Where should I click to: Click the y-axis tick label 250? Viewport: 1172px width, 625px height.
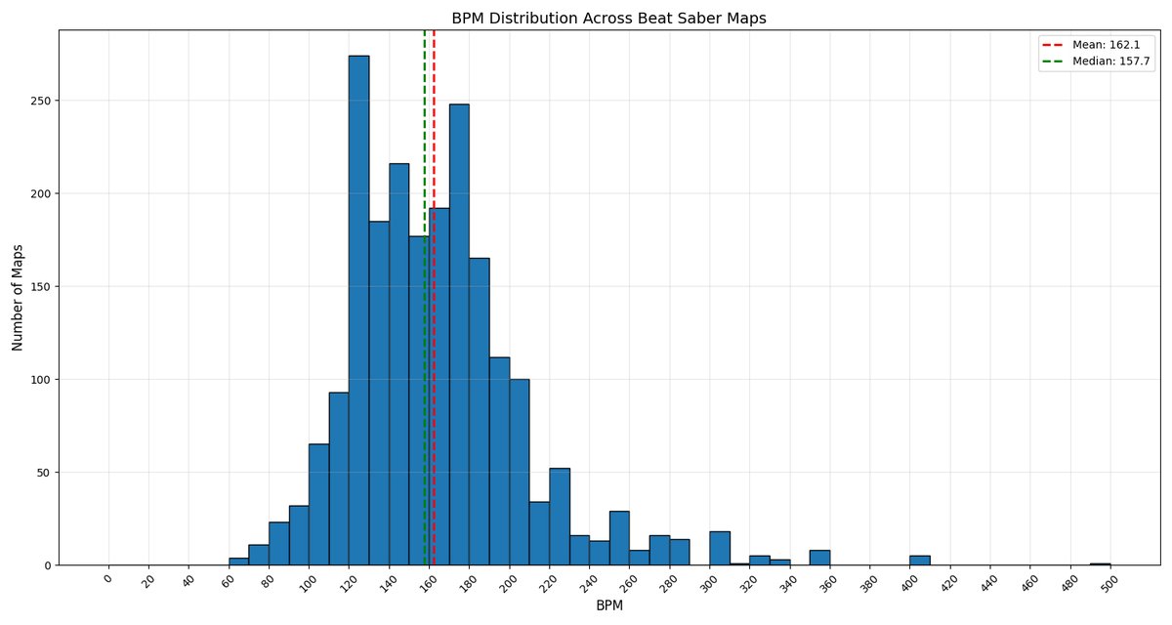click(40, 101)
